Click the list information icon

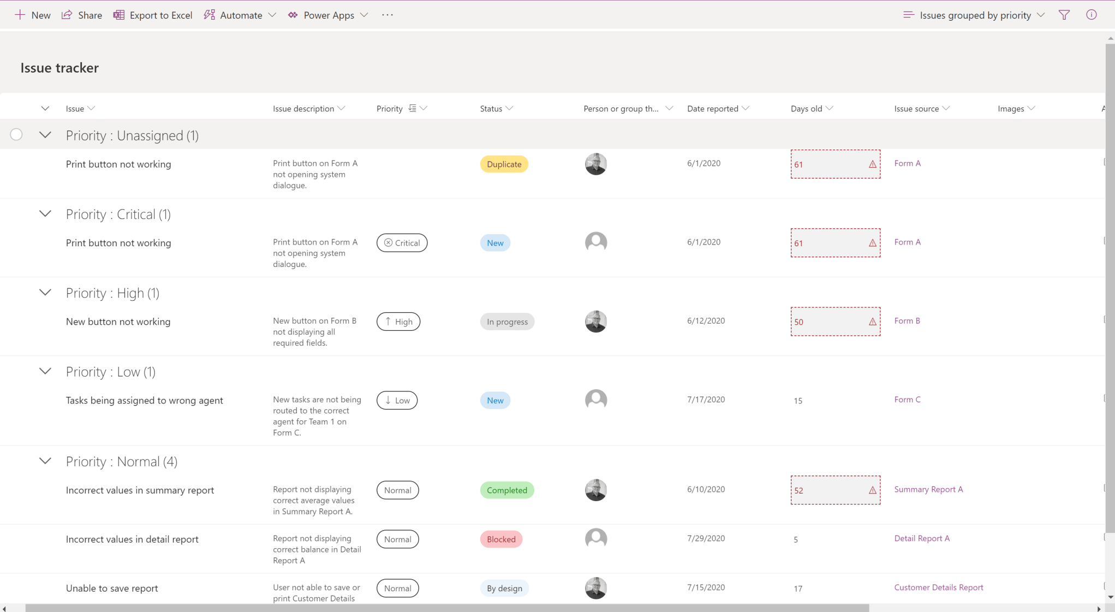pyautogui.click(x=1092, y=15)
